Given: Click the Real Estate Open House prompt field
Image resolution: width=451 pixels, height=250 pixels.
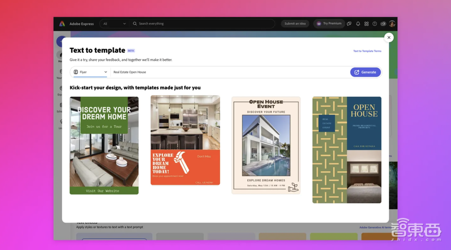Looking at the screenshot, I should 225,72.
